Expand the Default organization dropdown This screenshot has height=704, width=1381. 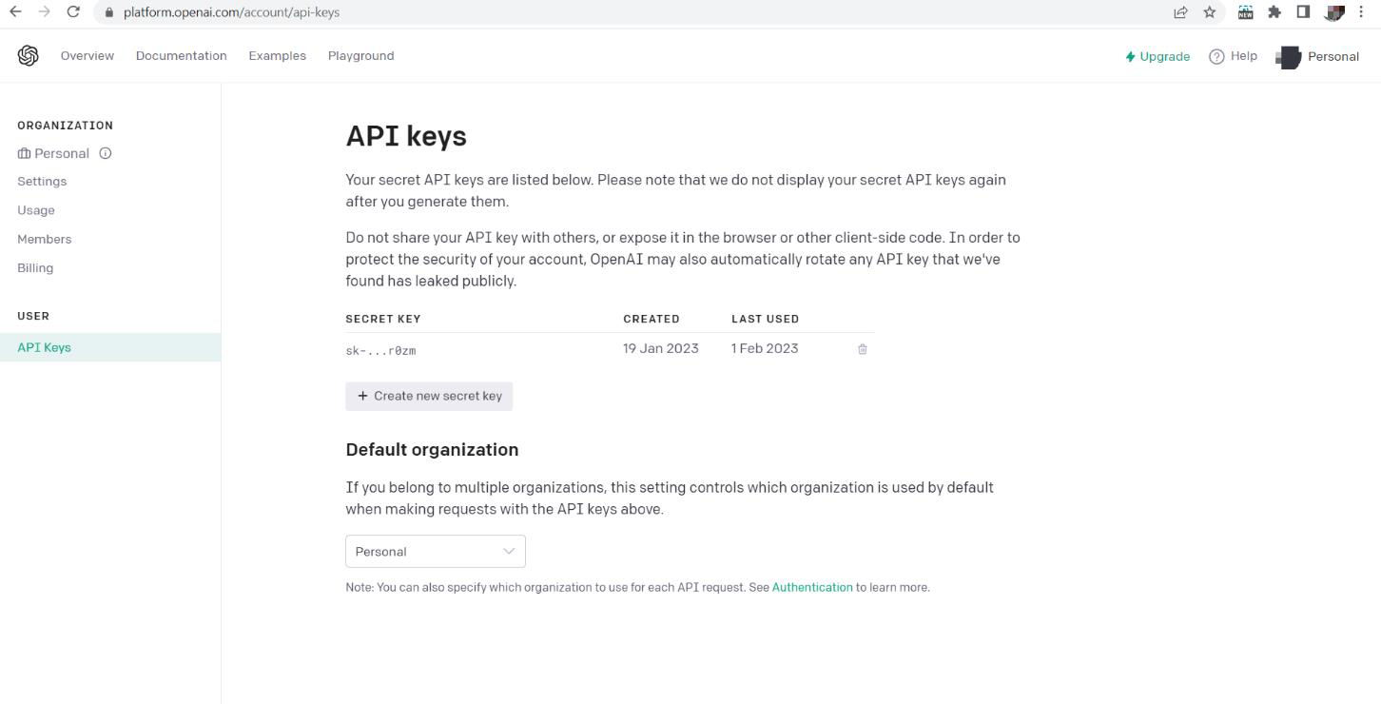(436, 552)
